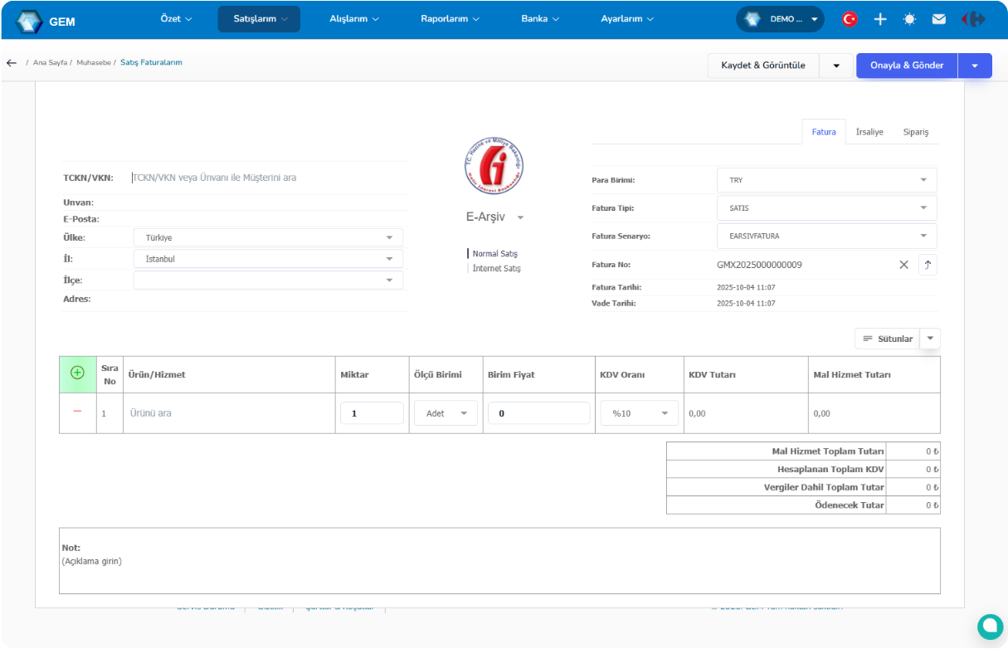The width and height of the screenshot is (1008, 649).
Task: Click the Fatura Tarihi date value
Action: pos(746,287)
